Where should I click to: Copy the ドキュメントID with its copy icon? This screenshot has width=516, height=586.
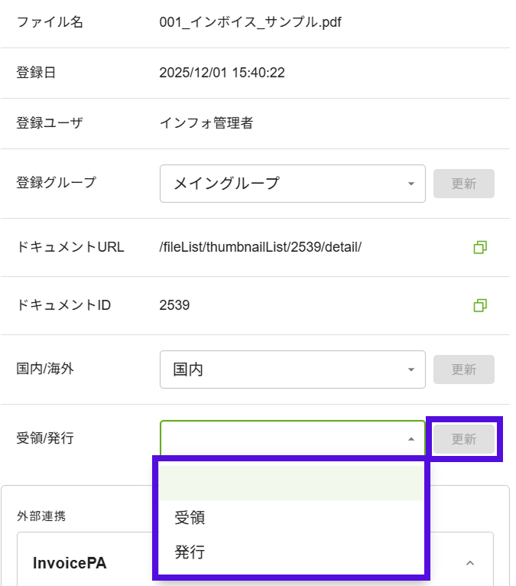pos(480,305)
